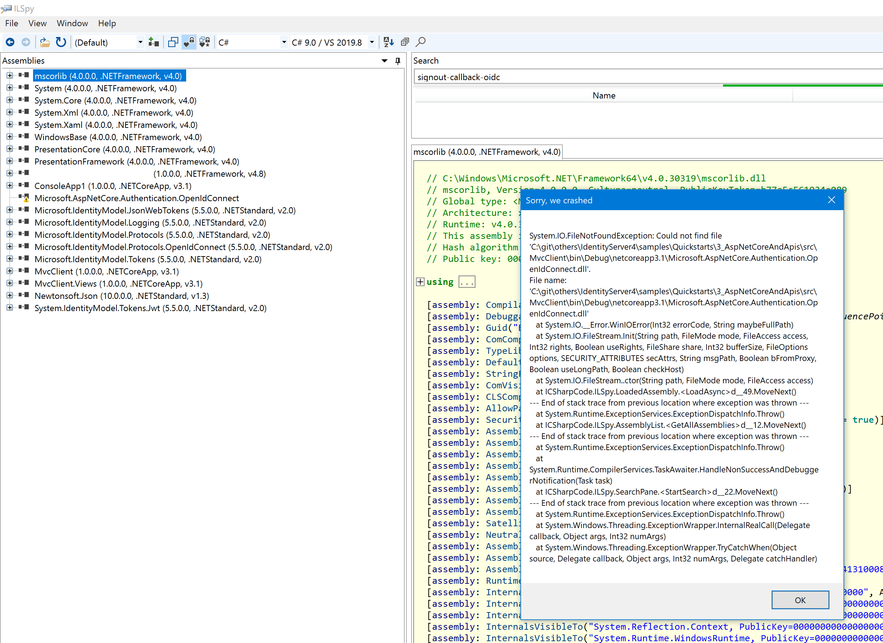Open an assembly using the folder icon

tap(45, 42)
